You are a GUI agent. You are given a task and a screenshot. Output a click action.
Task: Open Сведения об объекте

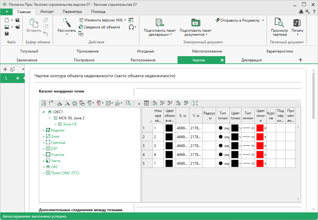pyautogui.click(x=102, y=27)
